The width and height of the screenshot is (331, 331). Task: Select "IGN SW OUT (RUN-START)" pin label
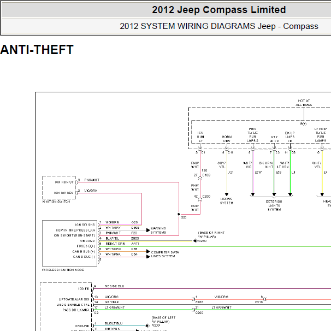pyautogui.click(x=74, y=235)
